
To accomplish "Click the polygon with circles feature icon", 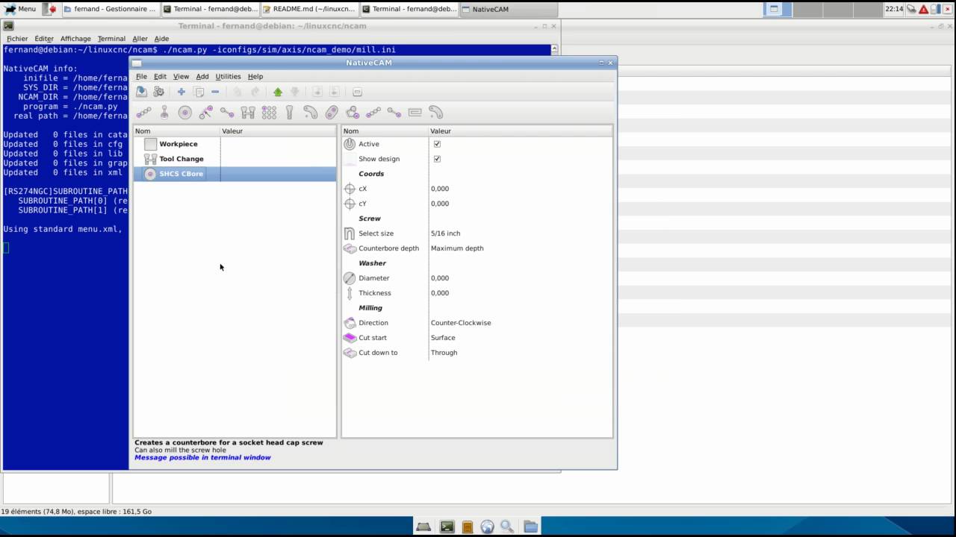I will pyautogui.click(x=353, y=113).
